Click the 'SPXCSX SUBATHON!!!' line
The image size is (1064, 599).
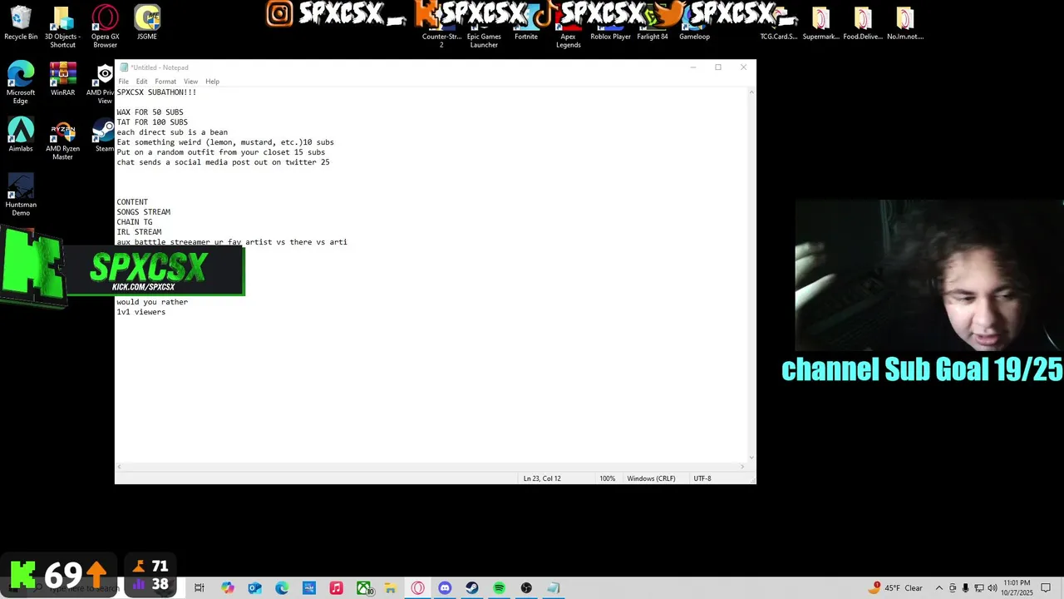tap(156, 92)
